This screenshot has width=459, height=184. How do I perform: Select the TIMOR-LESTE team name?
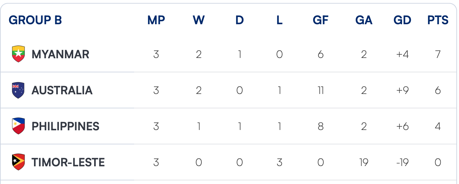point(68,162)
